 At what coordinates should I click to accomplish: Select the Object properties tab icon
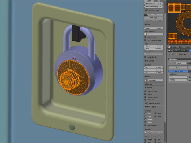pyautogui.click(x=184, y=50)
